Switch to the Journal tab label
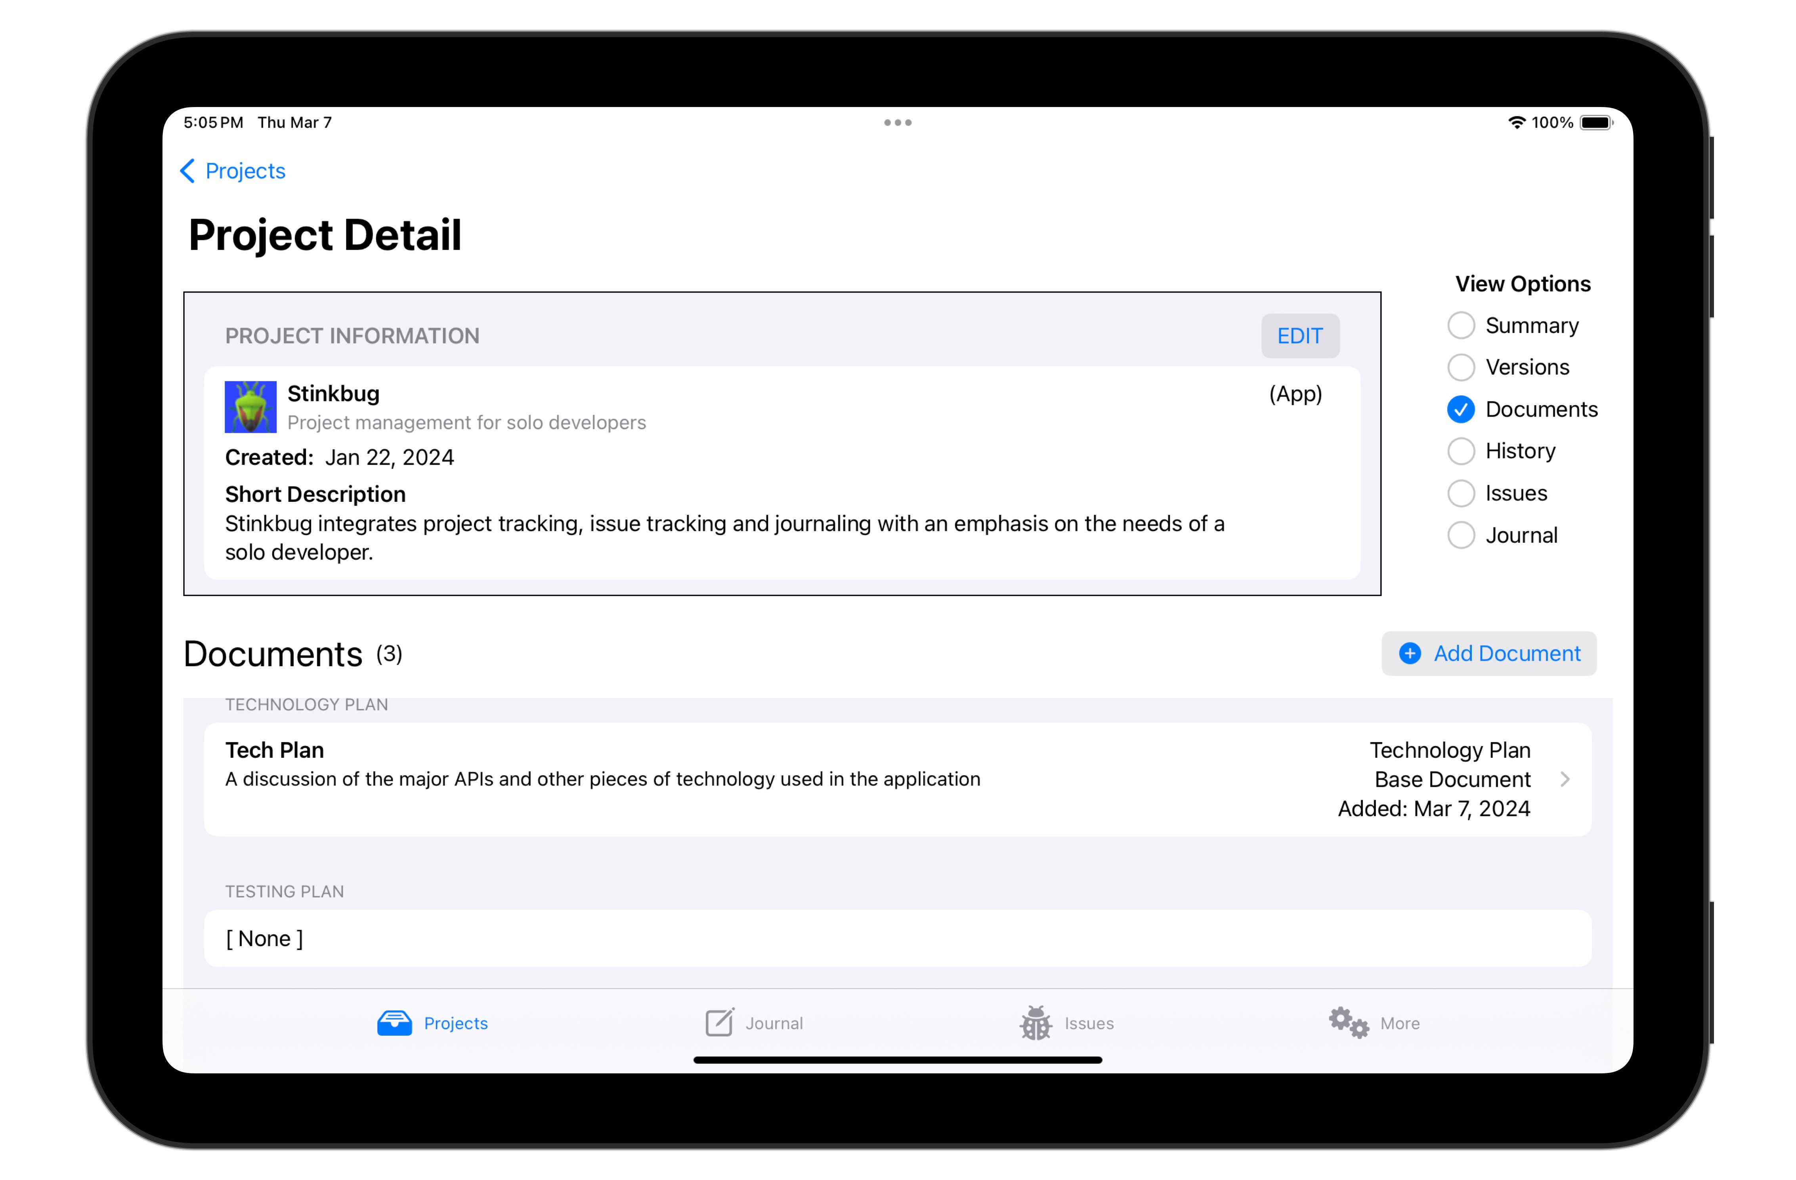 [x=774, y=1024]
